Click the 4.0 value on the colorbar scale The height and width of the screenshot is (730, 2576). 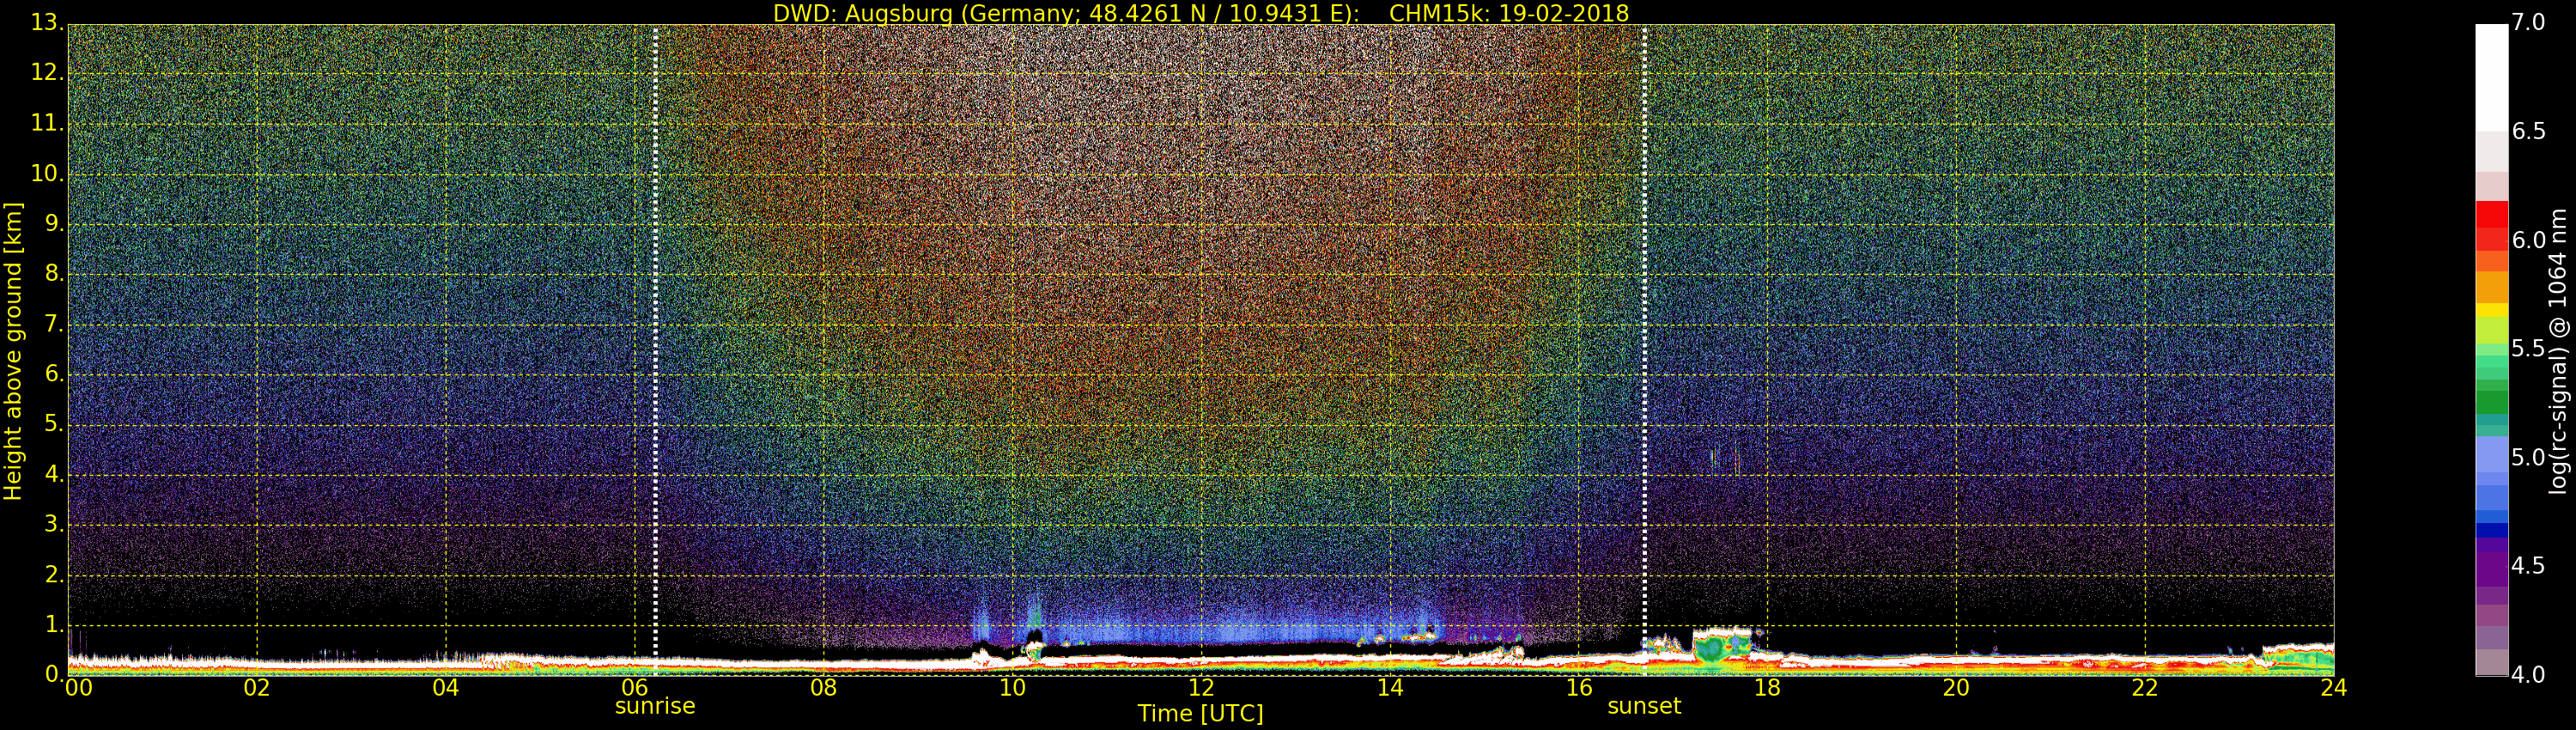(2528, 675)
